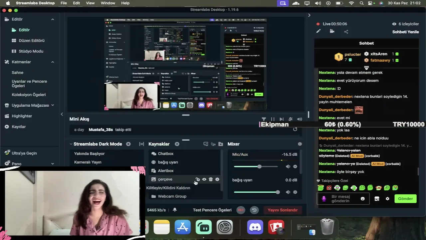This screenshot has height=240, width=426.
Task: Click Test Pencere Öğeleri
Action: click(212, 210)
